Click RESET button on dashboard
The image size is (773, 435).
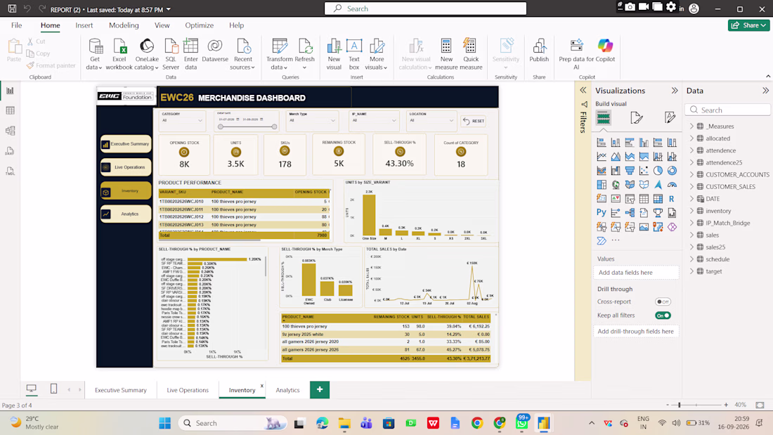tap(473, 121)
